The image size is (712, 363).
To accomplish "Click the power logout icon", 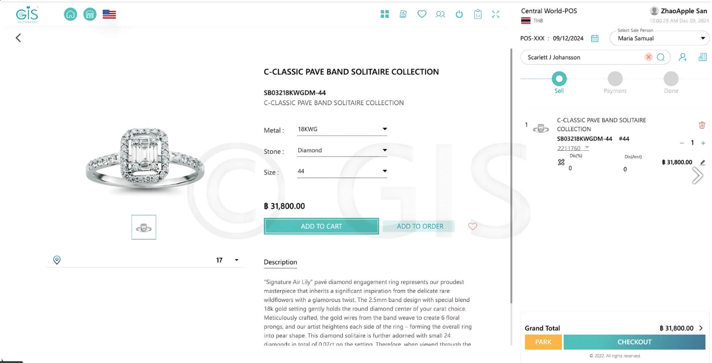I will click(459, 15).
